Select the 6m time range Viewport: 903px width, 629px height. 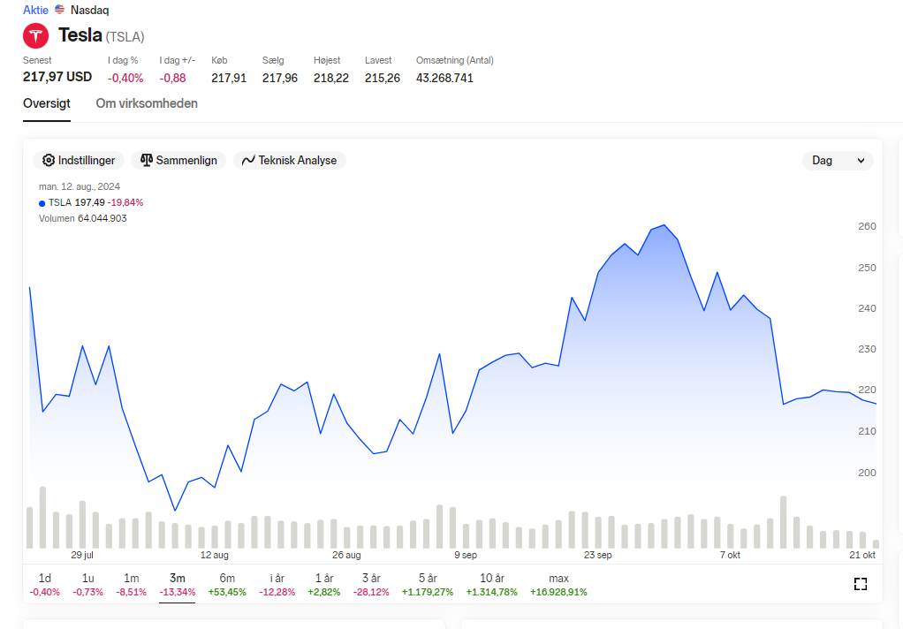227,585
